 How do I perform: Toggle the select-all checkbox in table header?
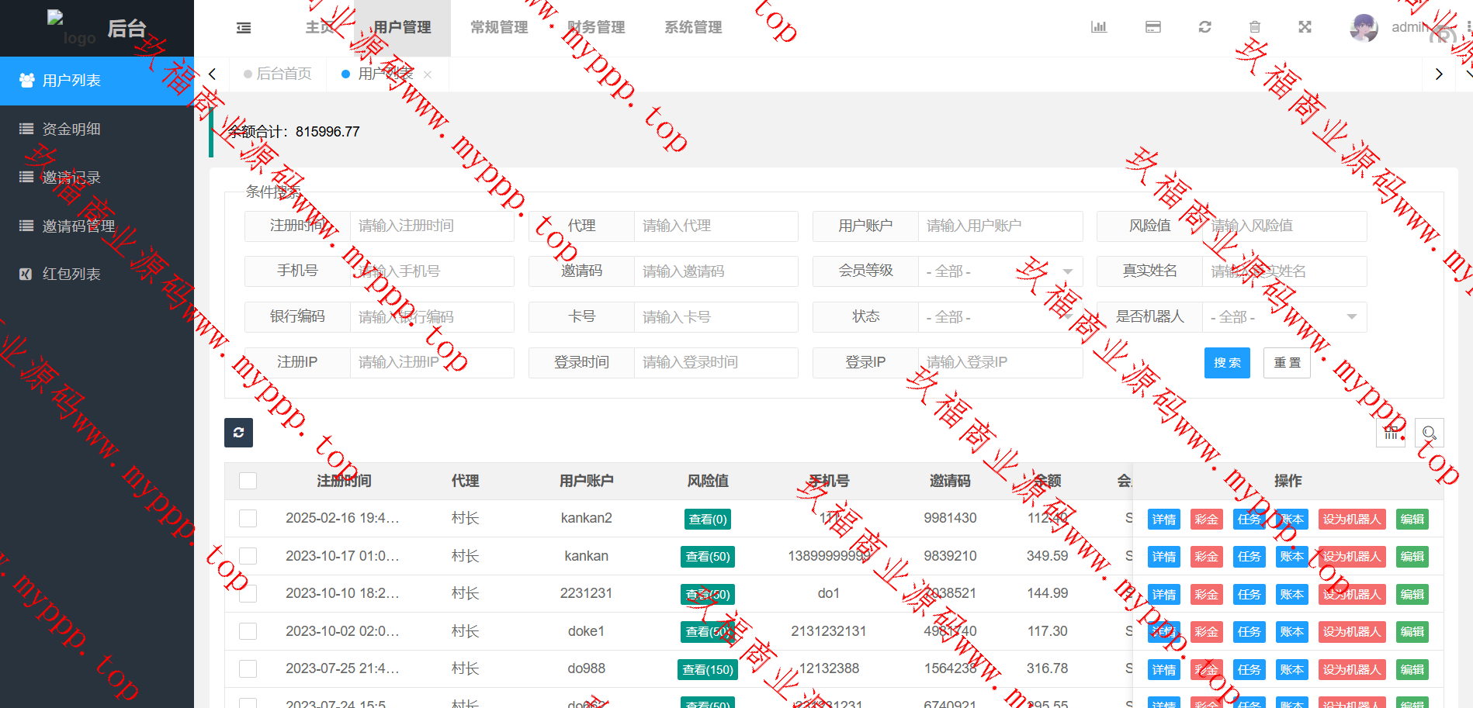[248, 481]
